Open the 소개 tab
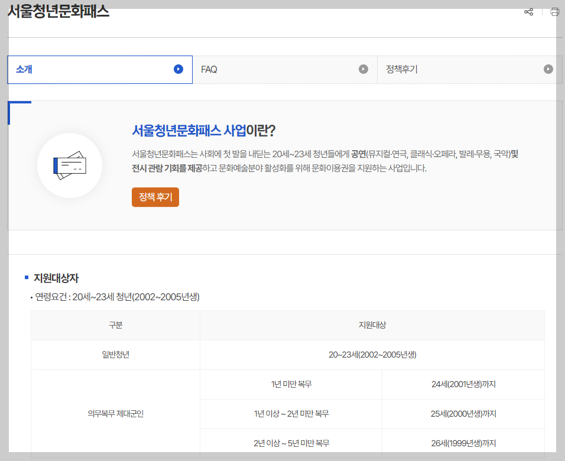Viewport: 565px width, 461px height. (100, 70)
